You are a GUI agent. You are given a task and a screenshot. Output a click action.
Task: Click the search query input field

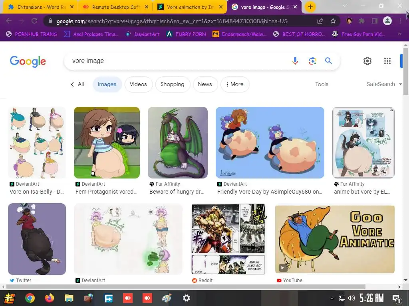pyautogui.click(x=177, y=61)
